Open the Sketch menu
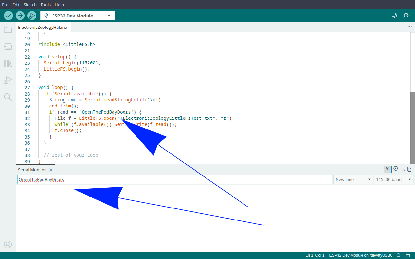Image resolution: width=415 pixels, height=259 pixels. coord(30,5)
